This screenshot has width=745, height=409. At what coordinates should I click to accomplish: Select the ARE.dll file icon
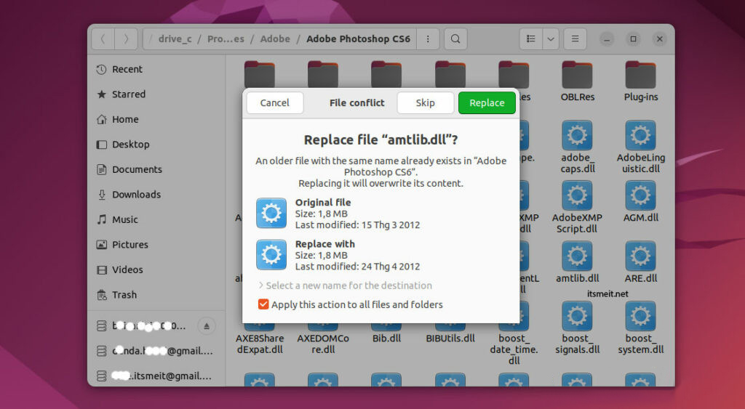coord(640,258)
